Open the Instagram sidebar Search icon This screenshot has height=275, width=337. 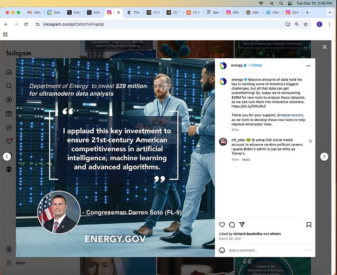pyautogui.click(x=9, y=86)
